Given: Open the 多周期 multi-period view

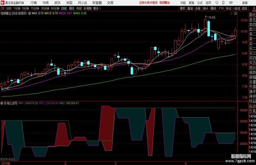Looking at the screenshot, I should tap(88, 8).
